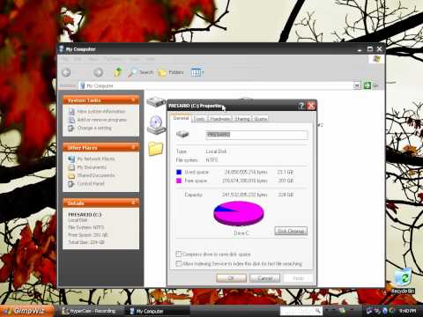The height and width of the screenshot is (317, 423).
Task: Toggle Compress drive to save disk space
Action: (x=178, y=254)
